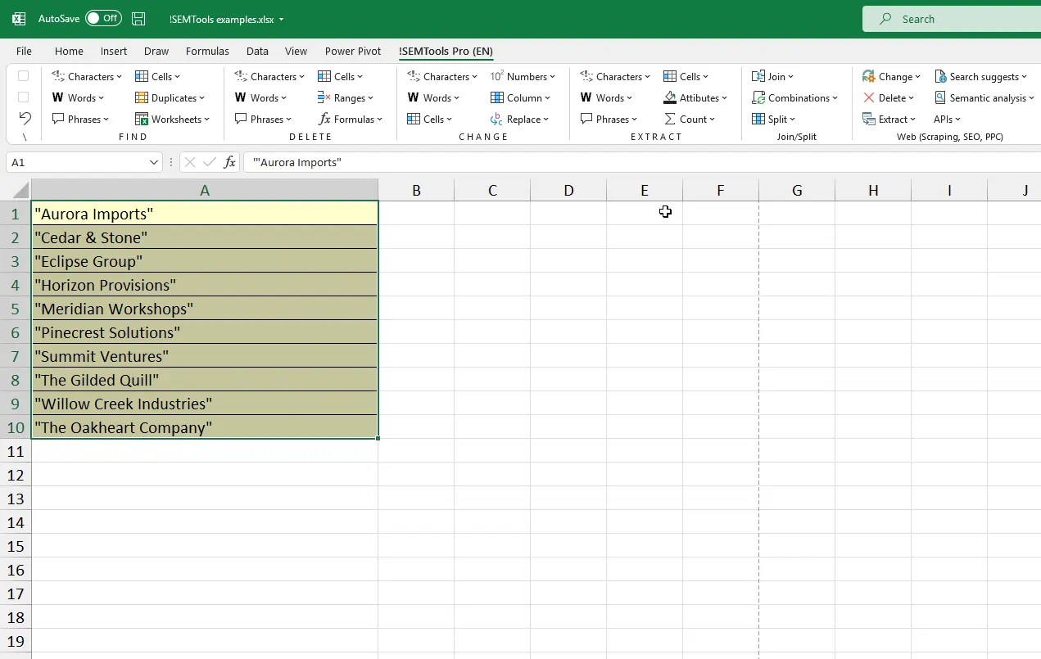The width and height of the screenshot is (1041, 659).
Task: Select row 12 header
Action: (16, 475)
